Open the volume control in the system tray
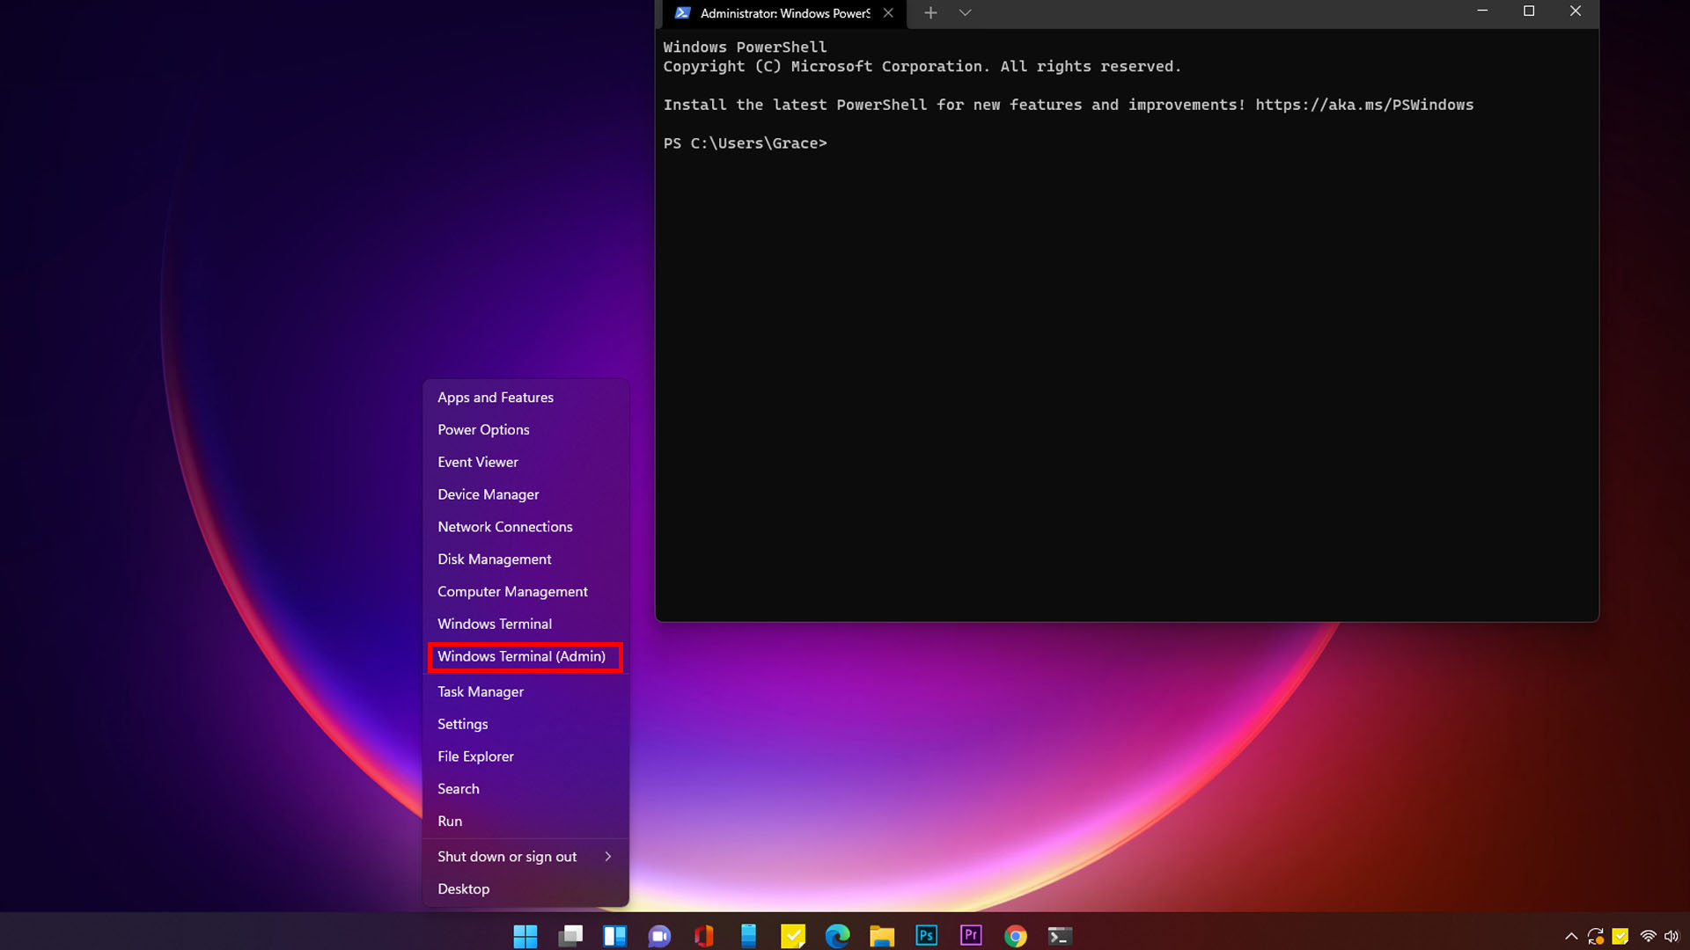 point(1673,936)
